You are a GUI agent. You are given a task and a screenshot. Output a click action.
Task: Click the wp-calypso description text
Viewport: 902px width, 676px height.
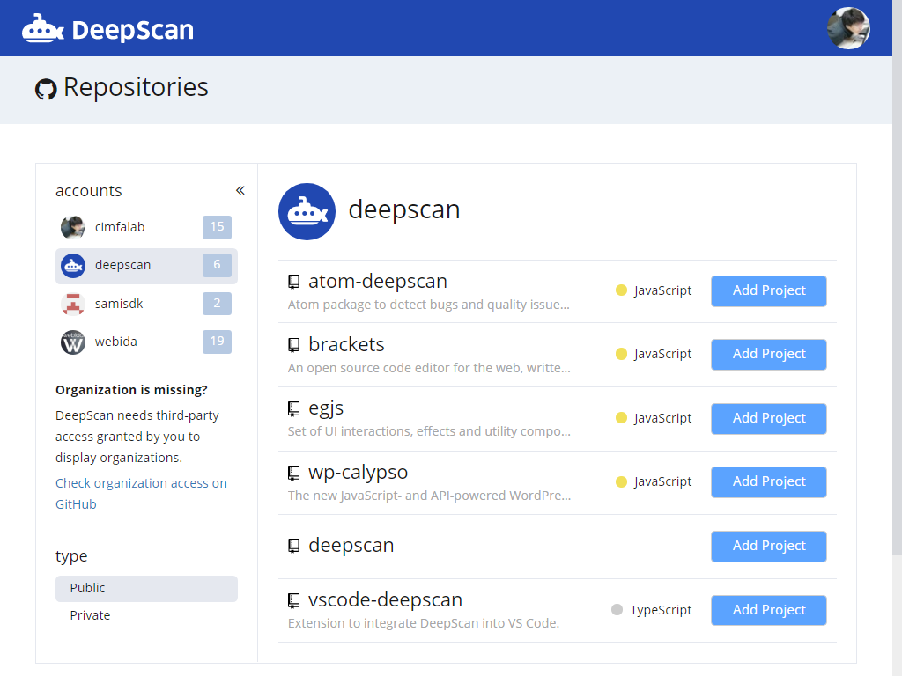click(x=429, y=496)
